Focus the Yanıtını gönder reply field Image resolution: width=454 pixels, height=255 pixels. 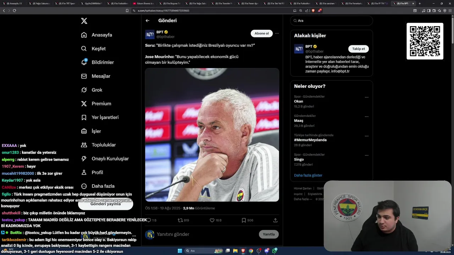206,234
